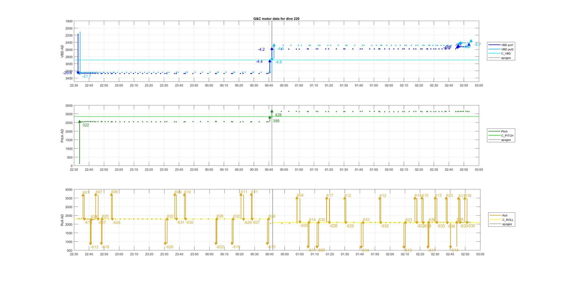Click the 428 data label in Pitch plot
The height and width of the screenshot is (281, 569).
278,115
